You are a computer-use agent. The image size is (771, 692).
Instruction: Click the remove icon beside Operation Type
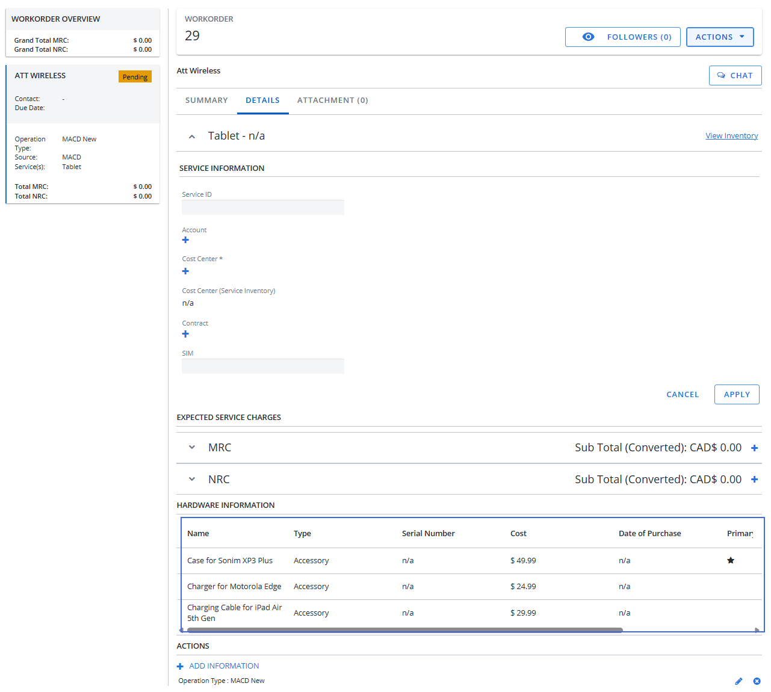point(757,681)
